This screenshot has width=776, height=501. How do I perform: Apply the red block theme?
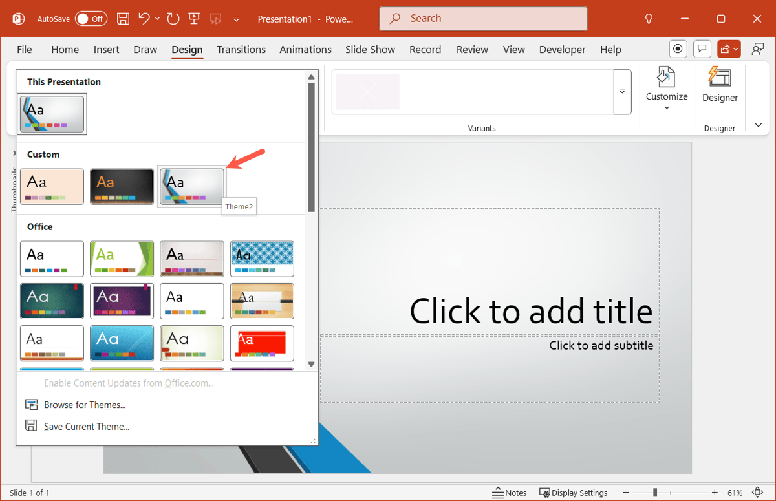(262, 343)
